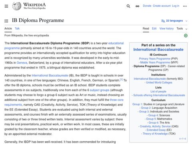192x144 pixels.
Task: Click the Log in link
Action: pyautogui.click(x=176, y=6)
